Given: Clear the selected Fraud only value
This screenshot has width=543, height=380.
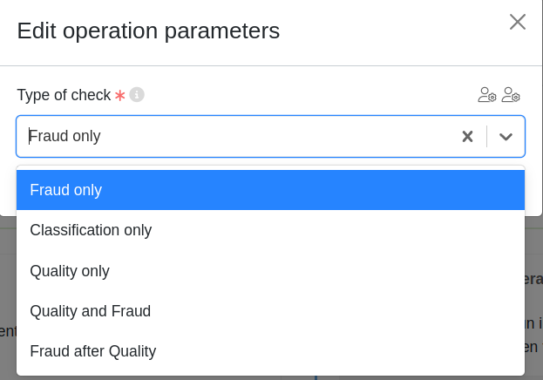Looking at the screenshot, I should click(467, 136).
